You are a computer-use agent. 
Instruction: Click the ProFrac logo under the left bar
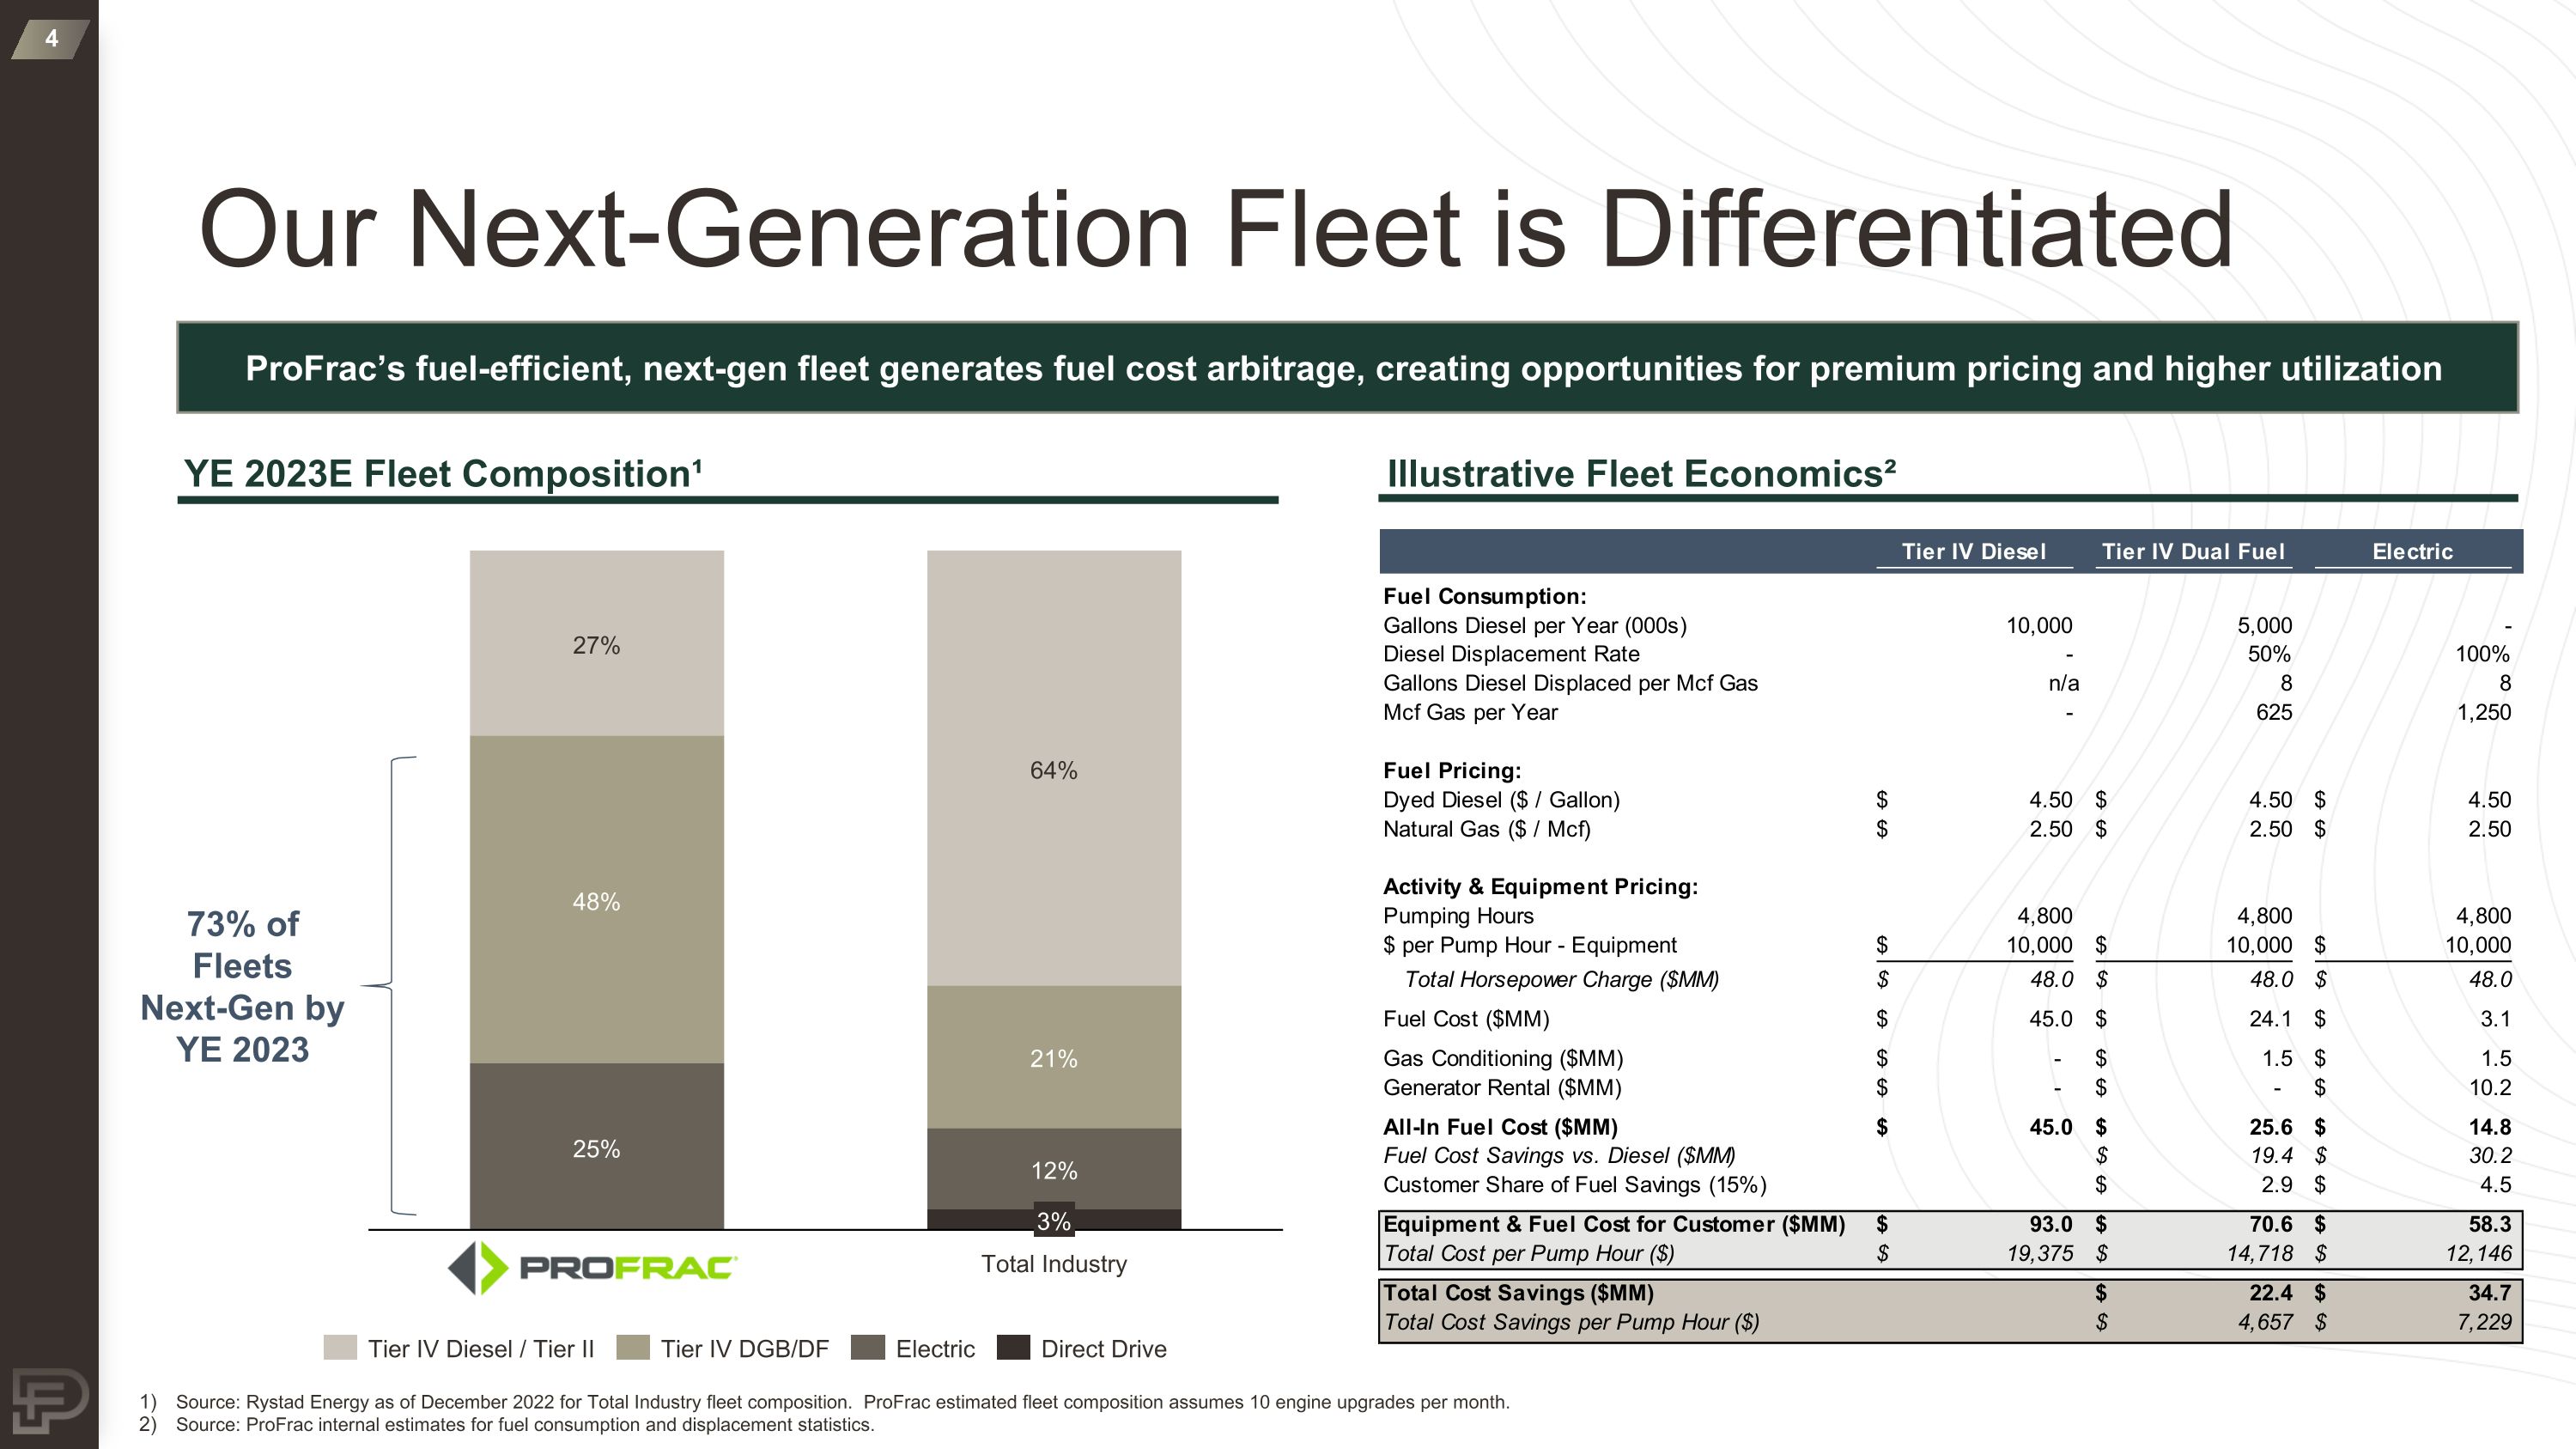[x=594, y=1268]
